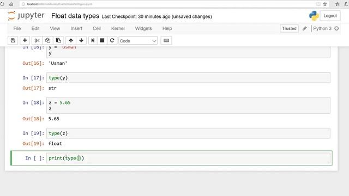The width and height of the screenshot is (349, 196).
Task: Open the cell type Code dropdown
Action: click(x=138, y=41)
